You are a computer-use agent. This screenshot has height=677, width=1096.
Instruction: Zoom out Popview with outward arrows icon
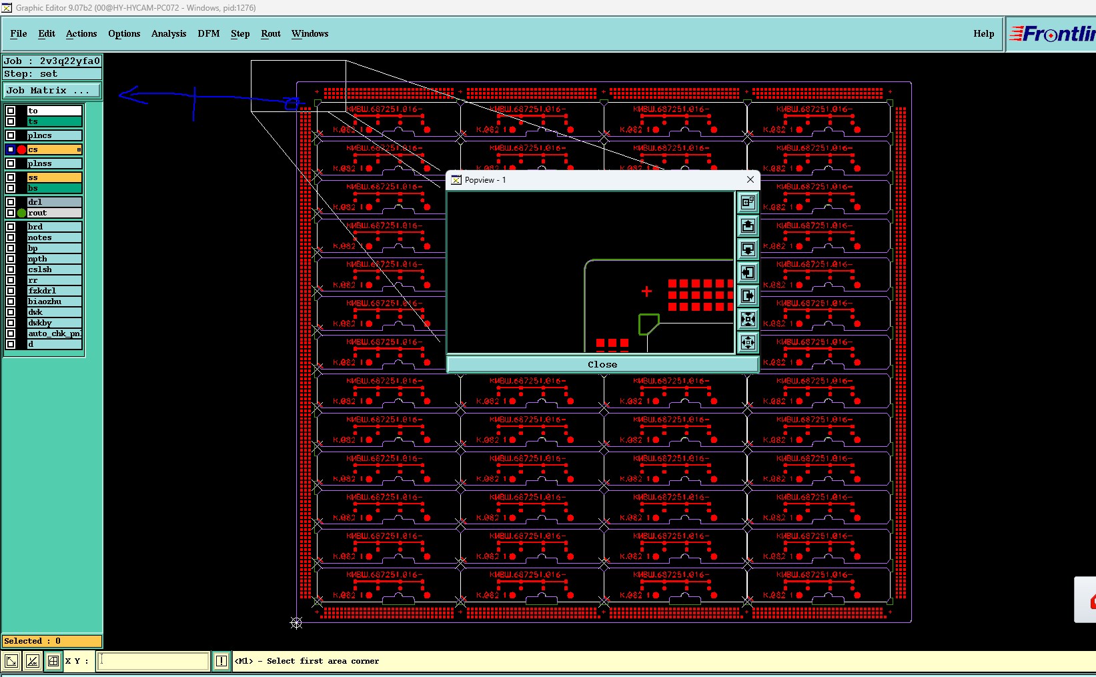click(x=748, y=342)
